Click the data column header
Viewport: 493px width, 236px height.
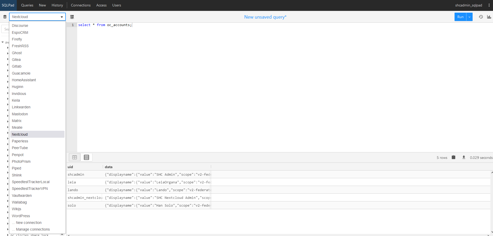click(157, 167)
